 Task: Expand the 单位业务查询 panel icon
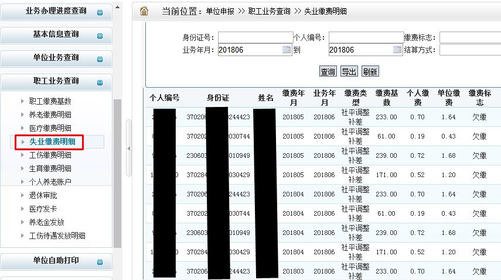click(100, 59)
